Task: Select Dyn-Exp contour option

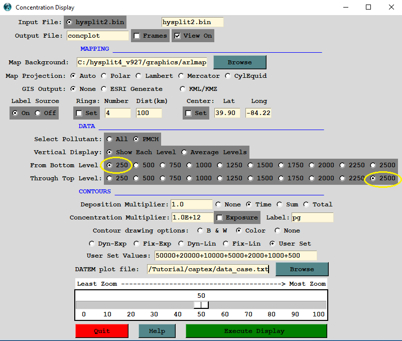Action: 92,244
